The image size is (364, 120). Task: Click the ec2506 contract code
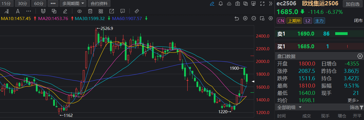point(286,4)
